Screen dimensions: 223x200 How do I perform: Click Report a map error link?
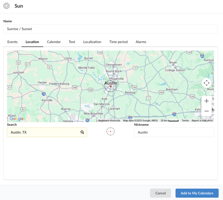[202, 120]
